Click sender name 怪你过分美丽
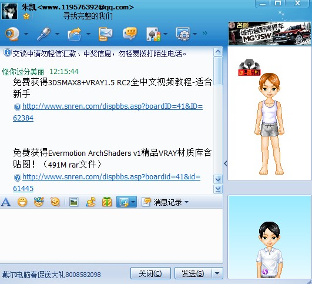This screenshot has height=284, width=312. click(x=23, y=72)
